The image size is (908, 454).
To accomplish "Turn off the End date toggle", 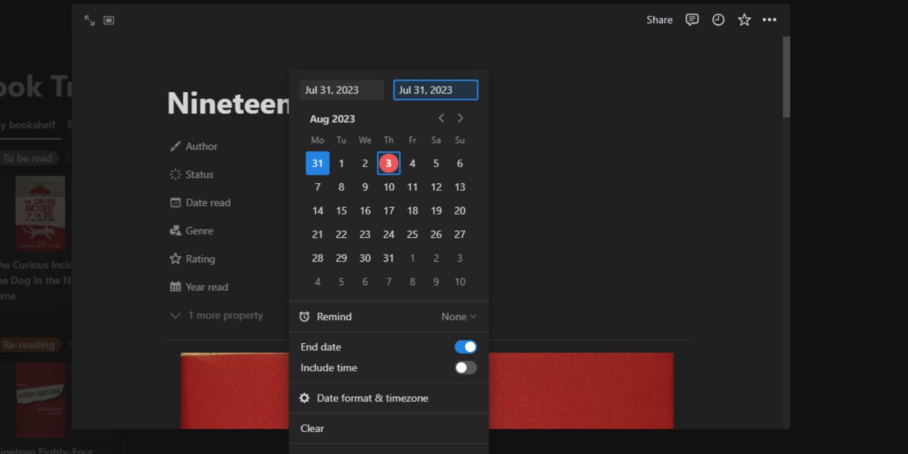I will pos(465,347).
